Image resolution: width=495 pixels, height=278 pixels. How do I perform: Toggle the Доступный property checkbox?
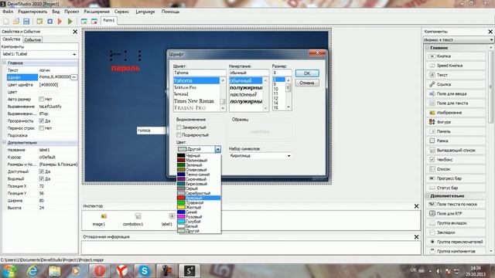41,171
